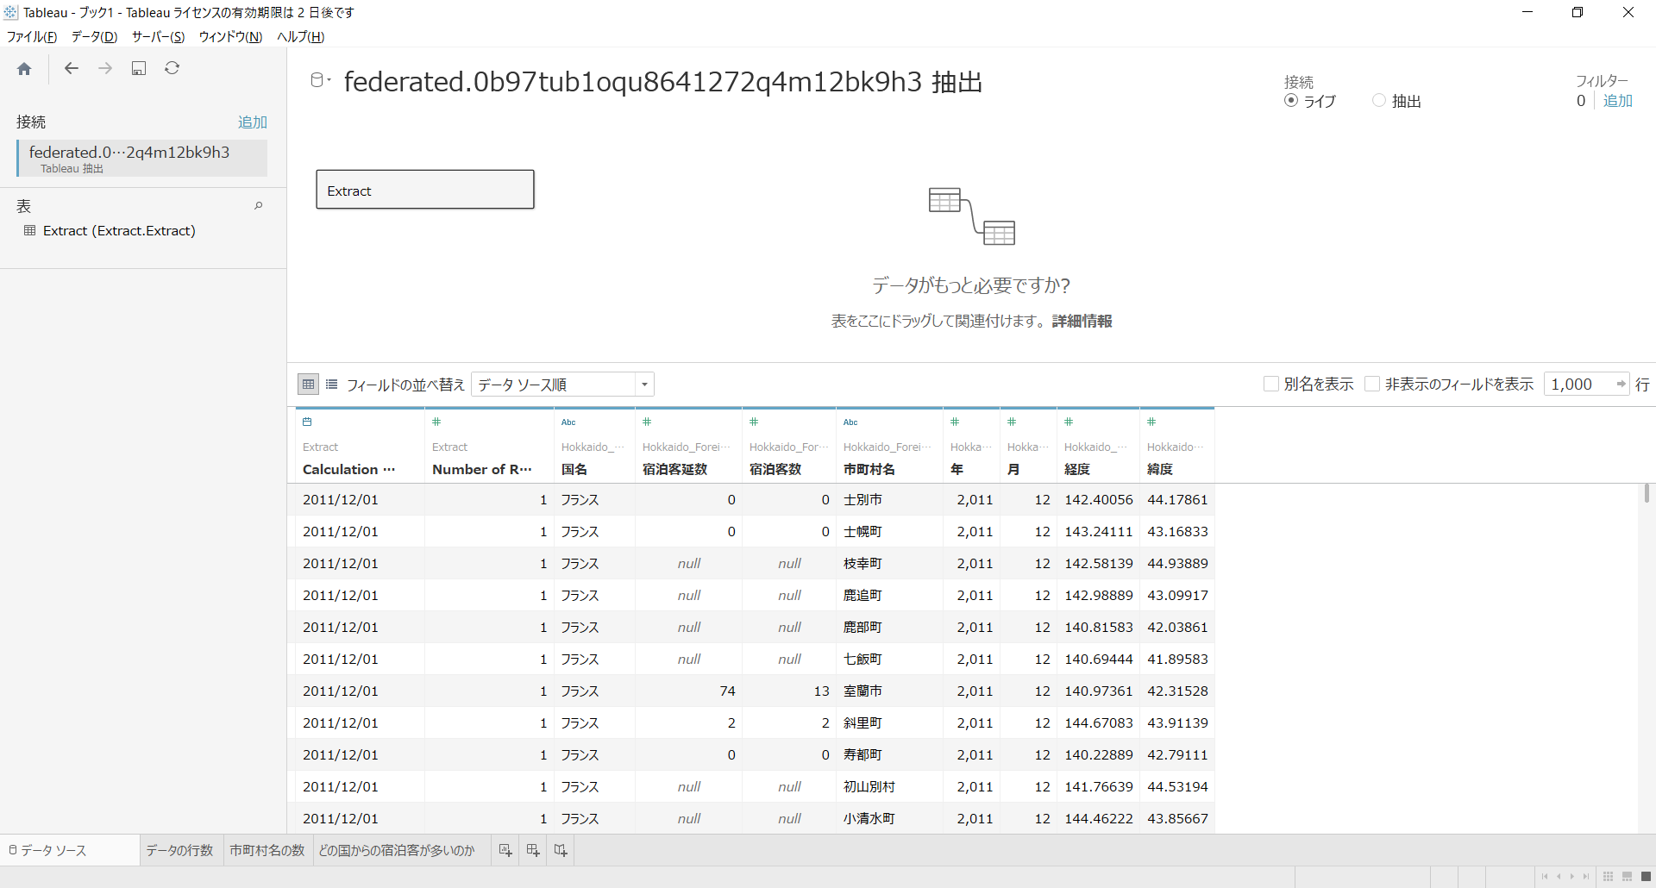Go to the last sheet with the status bar arrow

click(x=1586, y=877)
